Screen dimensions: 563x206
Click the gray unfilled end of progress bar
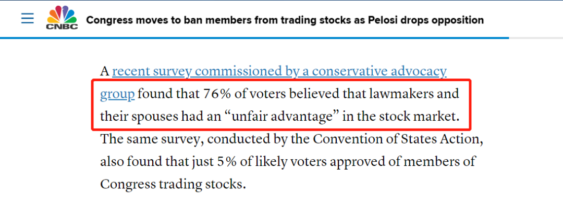click(536, 37)
